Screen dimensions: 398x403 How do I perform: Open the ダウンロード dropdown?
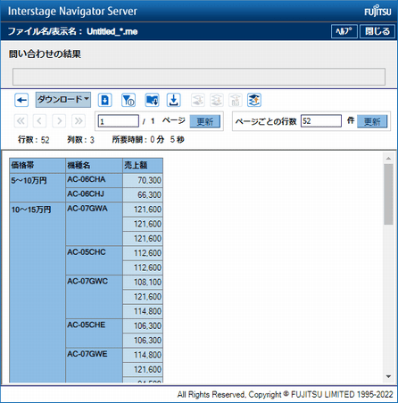click(x=63, y=100)
